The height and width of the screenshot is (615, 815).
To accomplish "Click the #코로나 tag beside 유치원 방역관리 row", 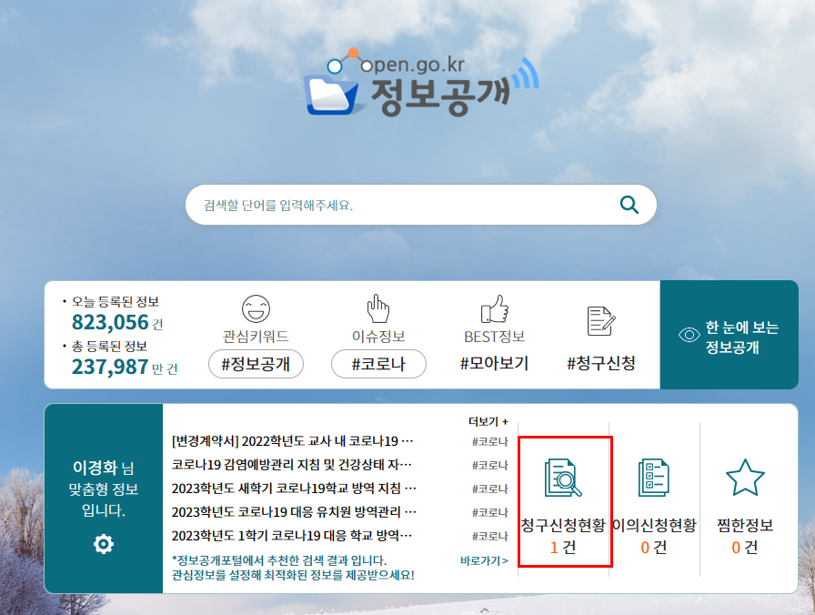I will 489,512.
